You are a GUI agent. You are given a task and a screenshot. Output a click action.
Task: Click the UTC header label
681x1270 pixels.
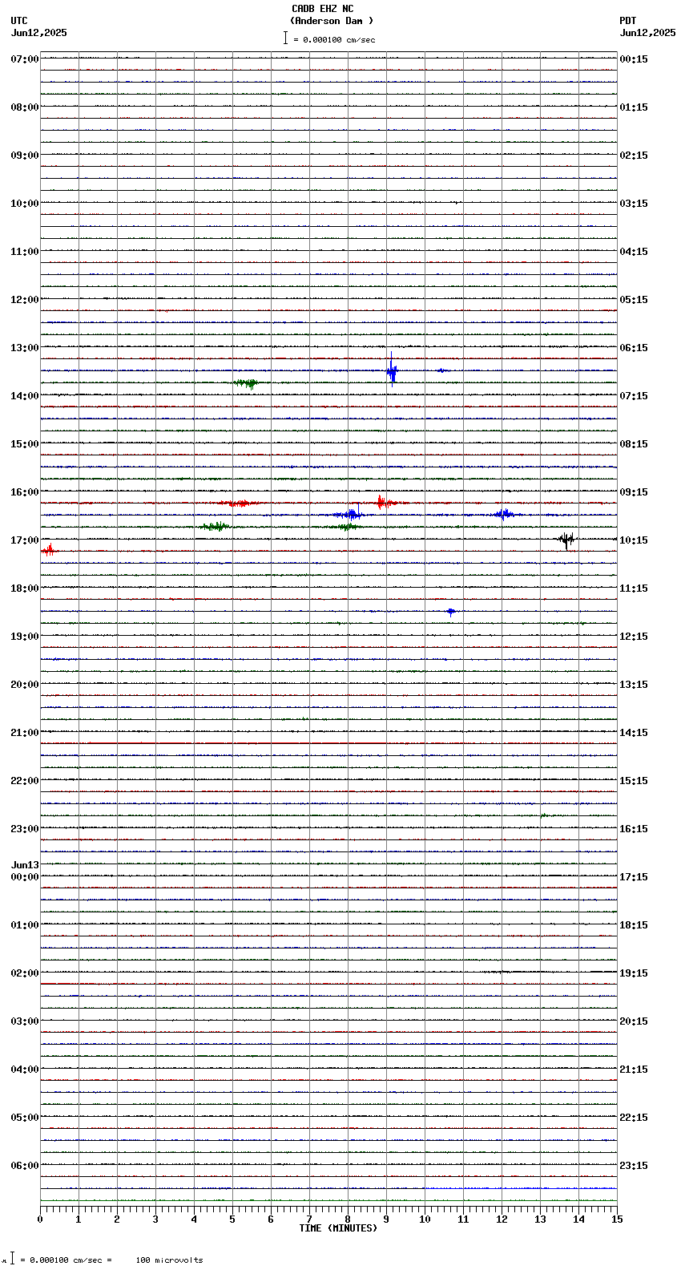click(x=19, y=21)
